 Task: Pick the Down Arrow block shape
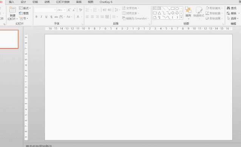(x=177, y=13)
